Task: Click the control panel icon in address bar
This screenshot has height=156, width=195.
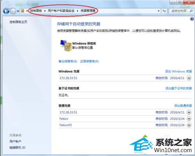Action: click(x=23, y=11)
